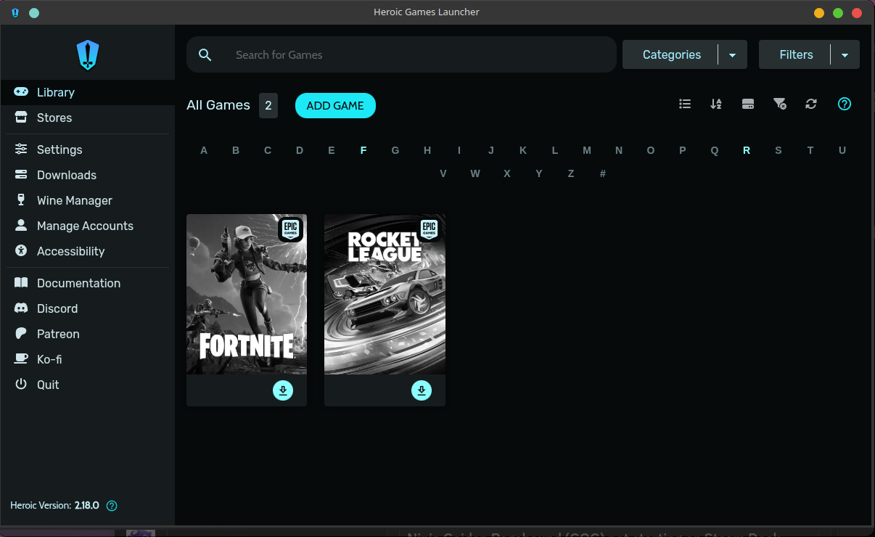
Task: Click the Categories button
Action: tap(671, 55)
